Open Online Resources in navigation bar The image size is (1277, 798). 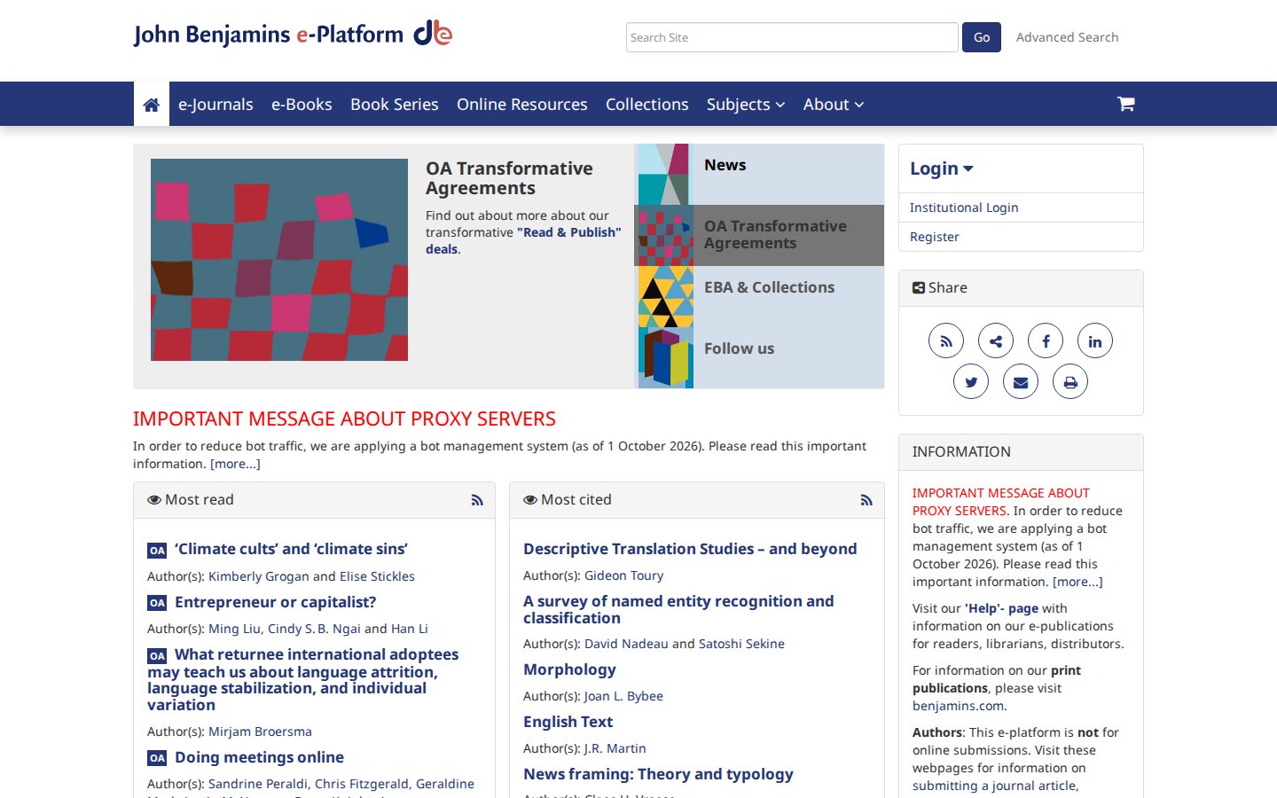tap(522, 105)
